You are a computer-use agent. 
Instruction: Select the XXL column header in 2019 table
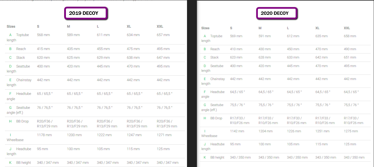coord(160,26)
